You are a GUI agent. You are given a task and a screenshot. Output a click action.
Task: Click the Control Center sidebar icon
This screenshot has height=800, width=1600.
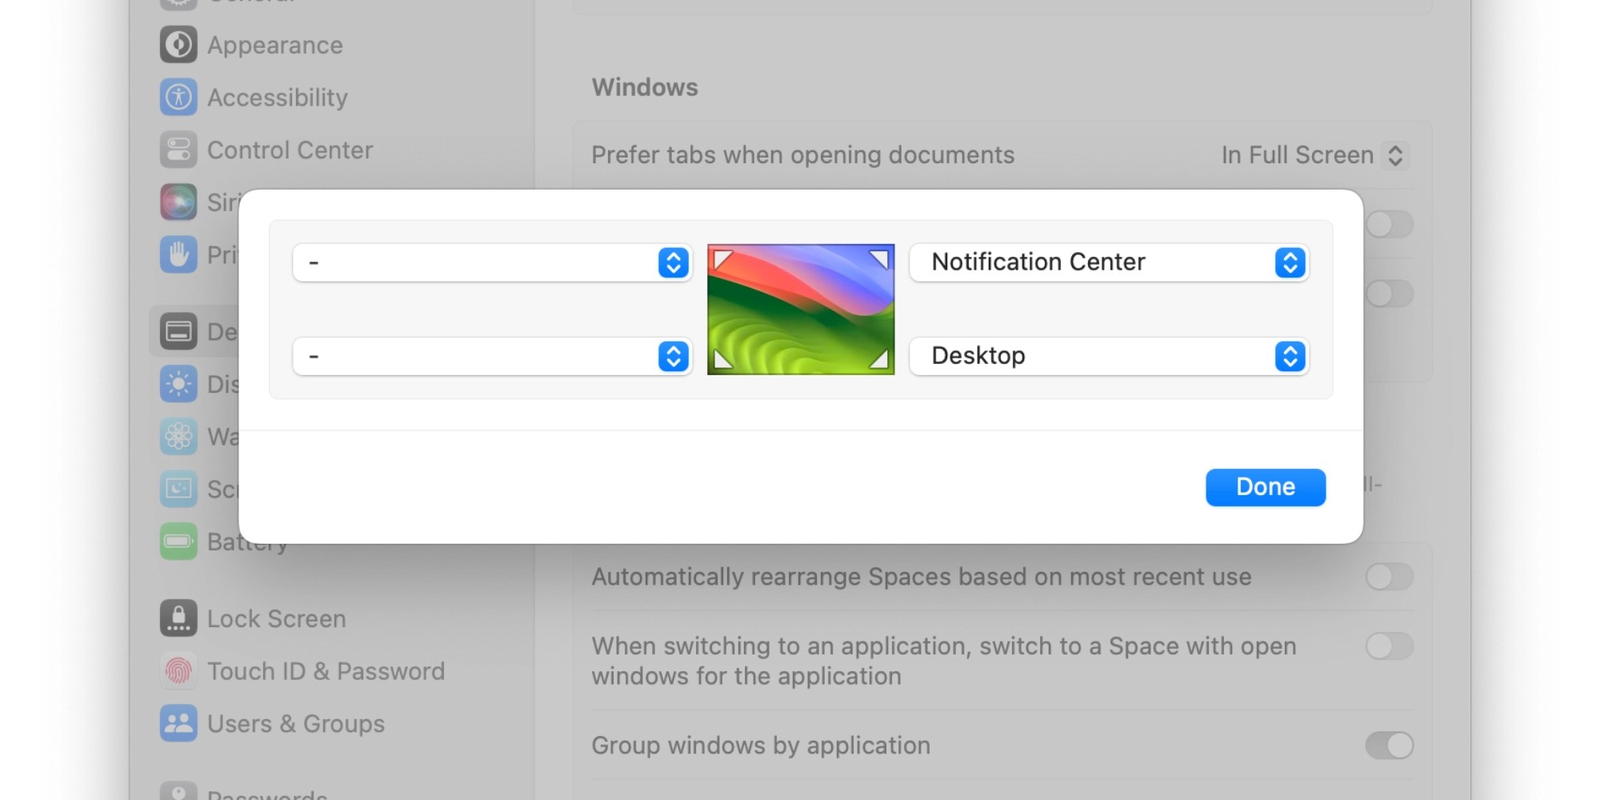pos(178,150)
